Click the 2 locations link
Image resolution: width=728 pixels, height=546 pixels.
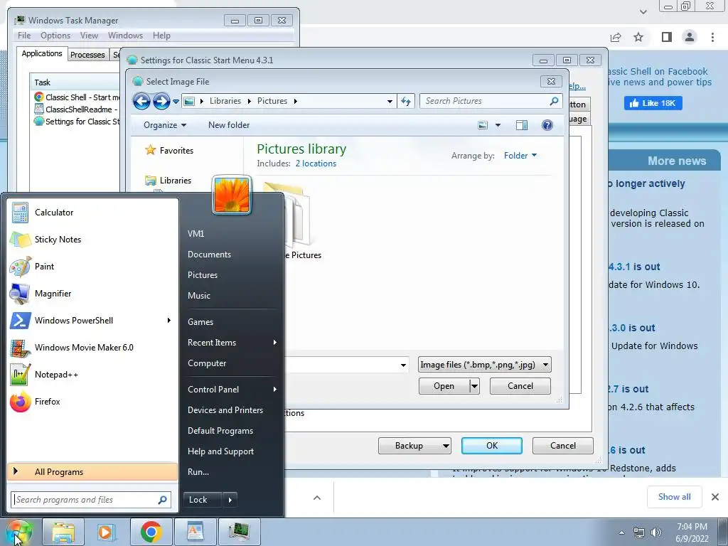pos(316,164)
